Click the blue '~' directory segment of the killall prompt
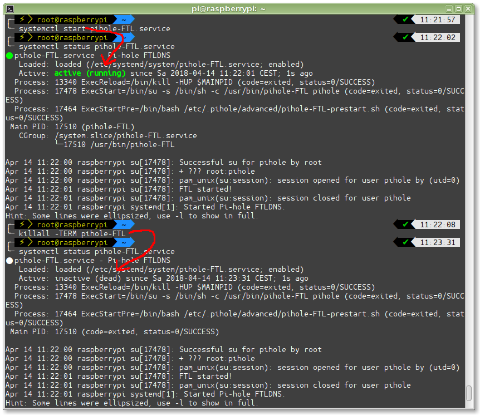This screenshot has height=415, width=480. (124, 225)
